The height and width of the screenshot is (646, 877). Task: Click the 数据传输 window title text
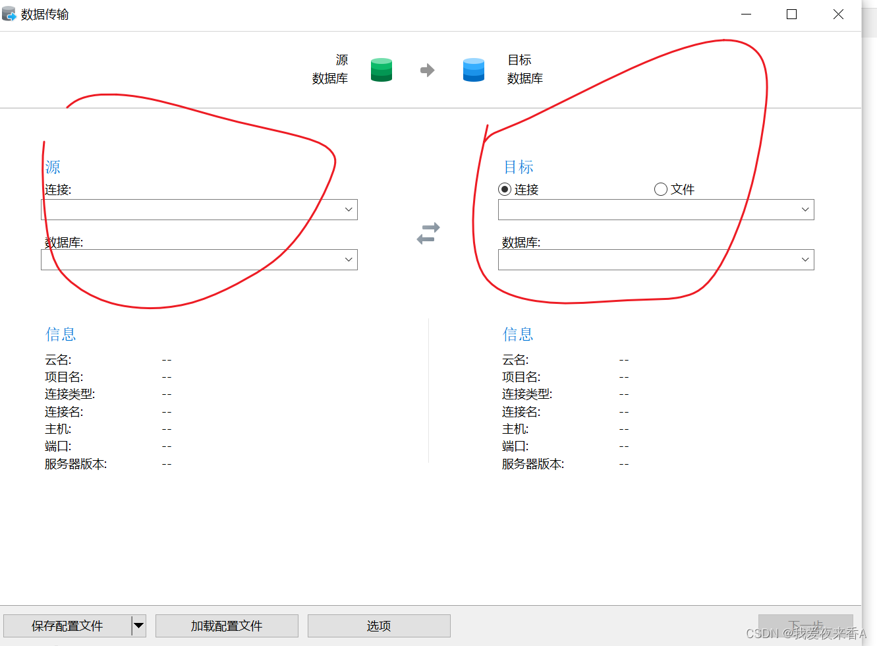45,15
